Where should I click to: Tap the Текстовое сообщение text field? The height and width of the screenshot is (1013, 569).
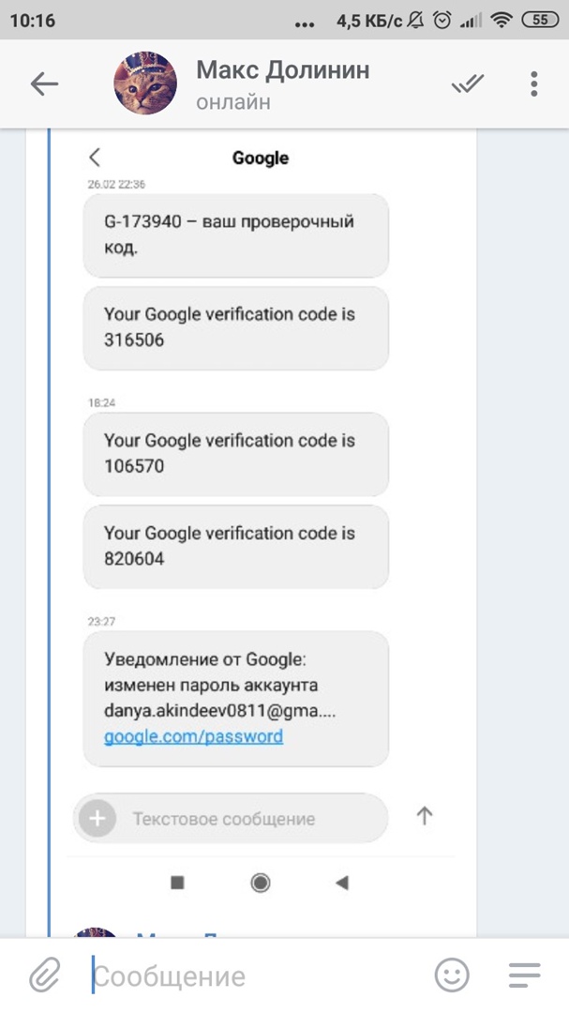[244, 819]
